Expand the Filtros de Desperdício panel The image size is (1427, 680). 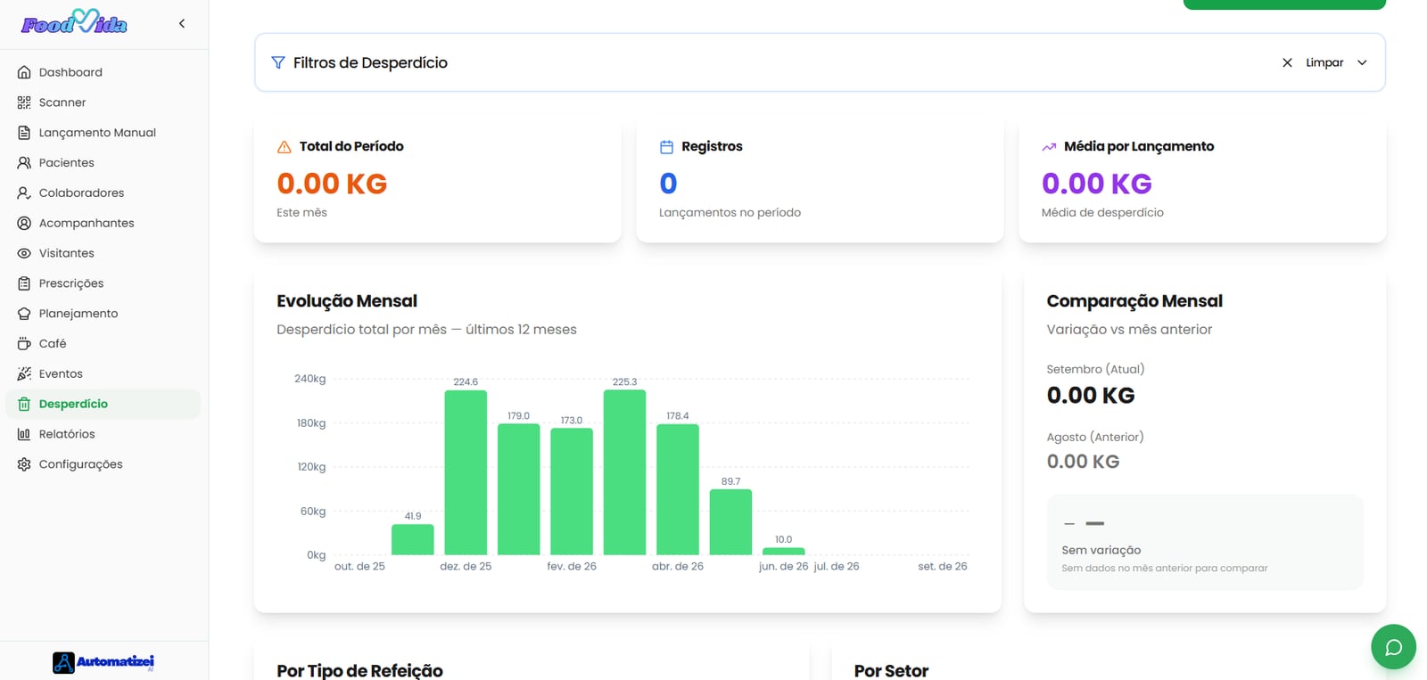pyautogui.click(x=1362, y=62)
